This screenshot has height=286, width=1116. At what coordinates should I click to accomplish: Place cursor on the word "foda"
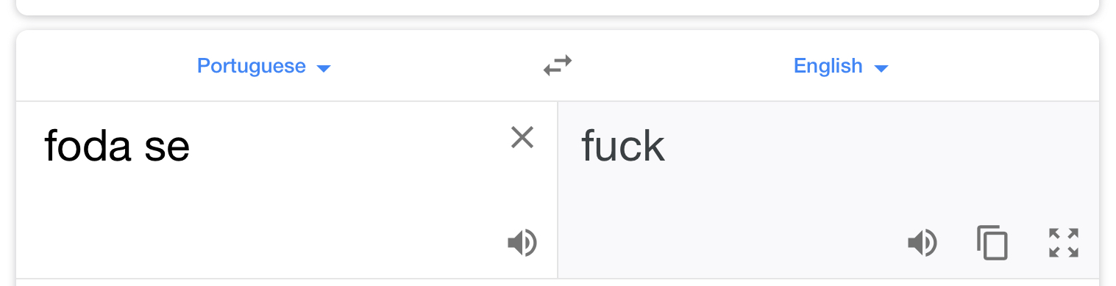(87, 145)
